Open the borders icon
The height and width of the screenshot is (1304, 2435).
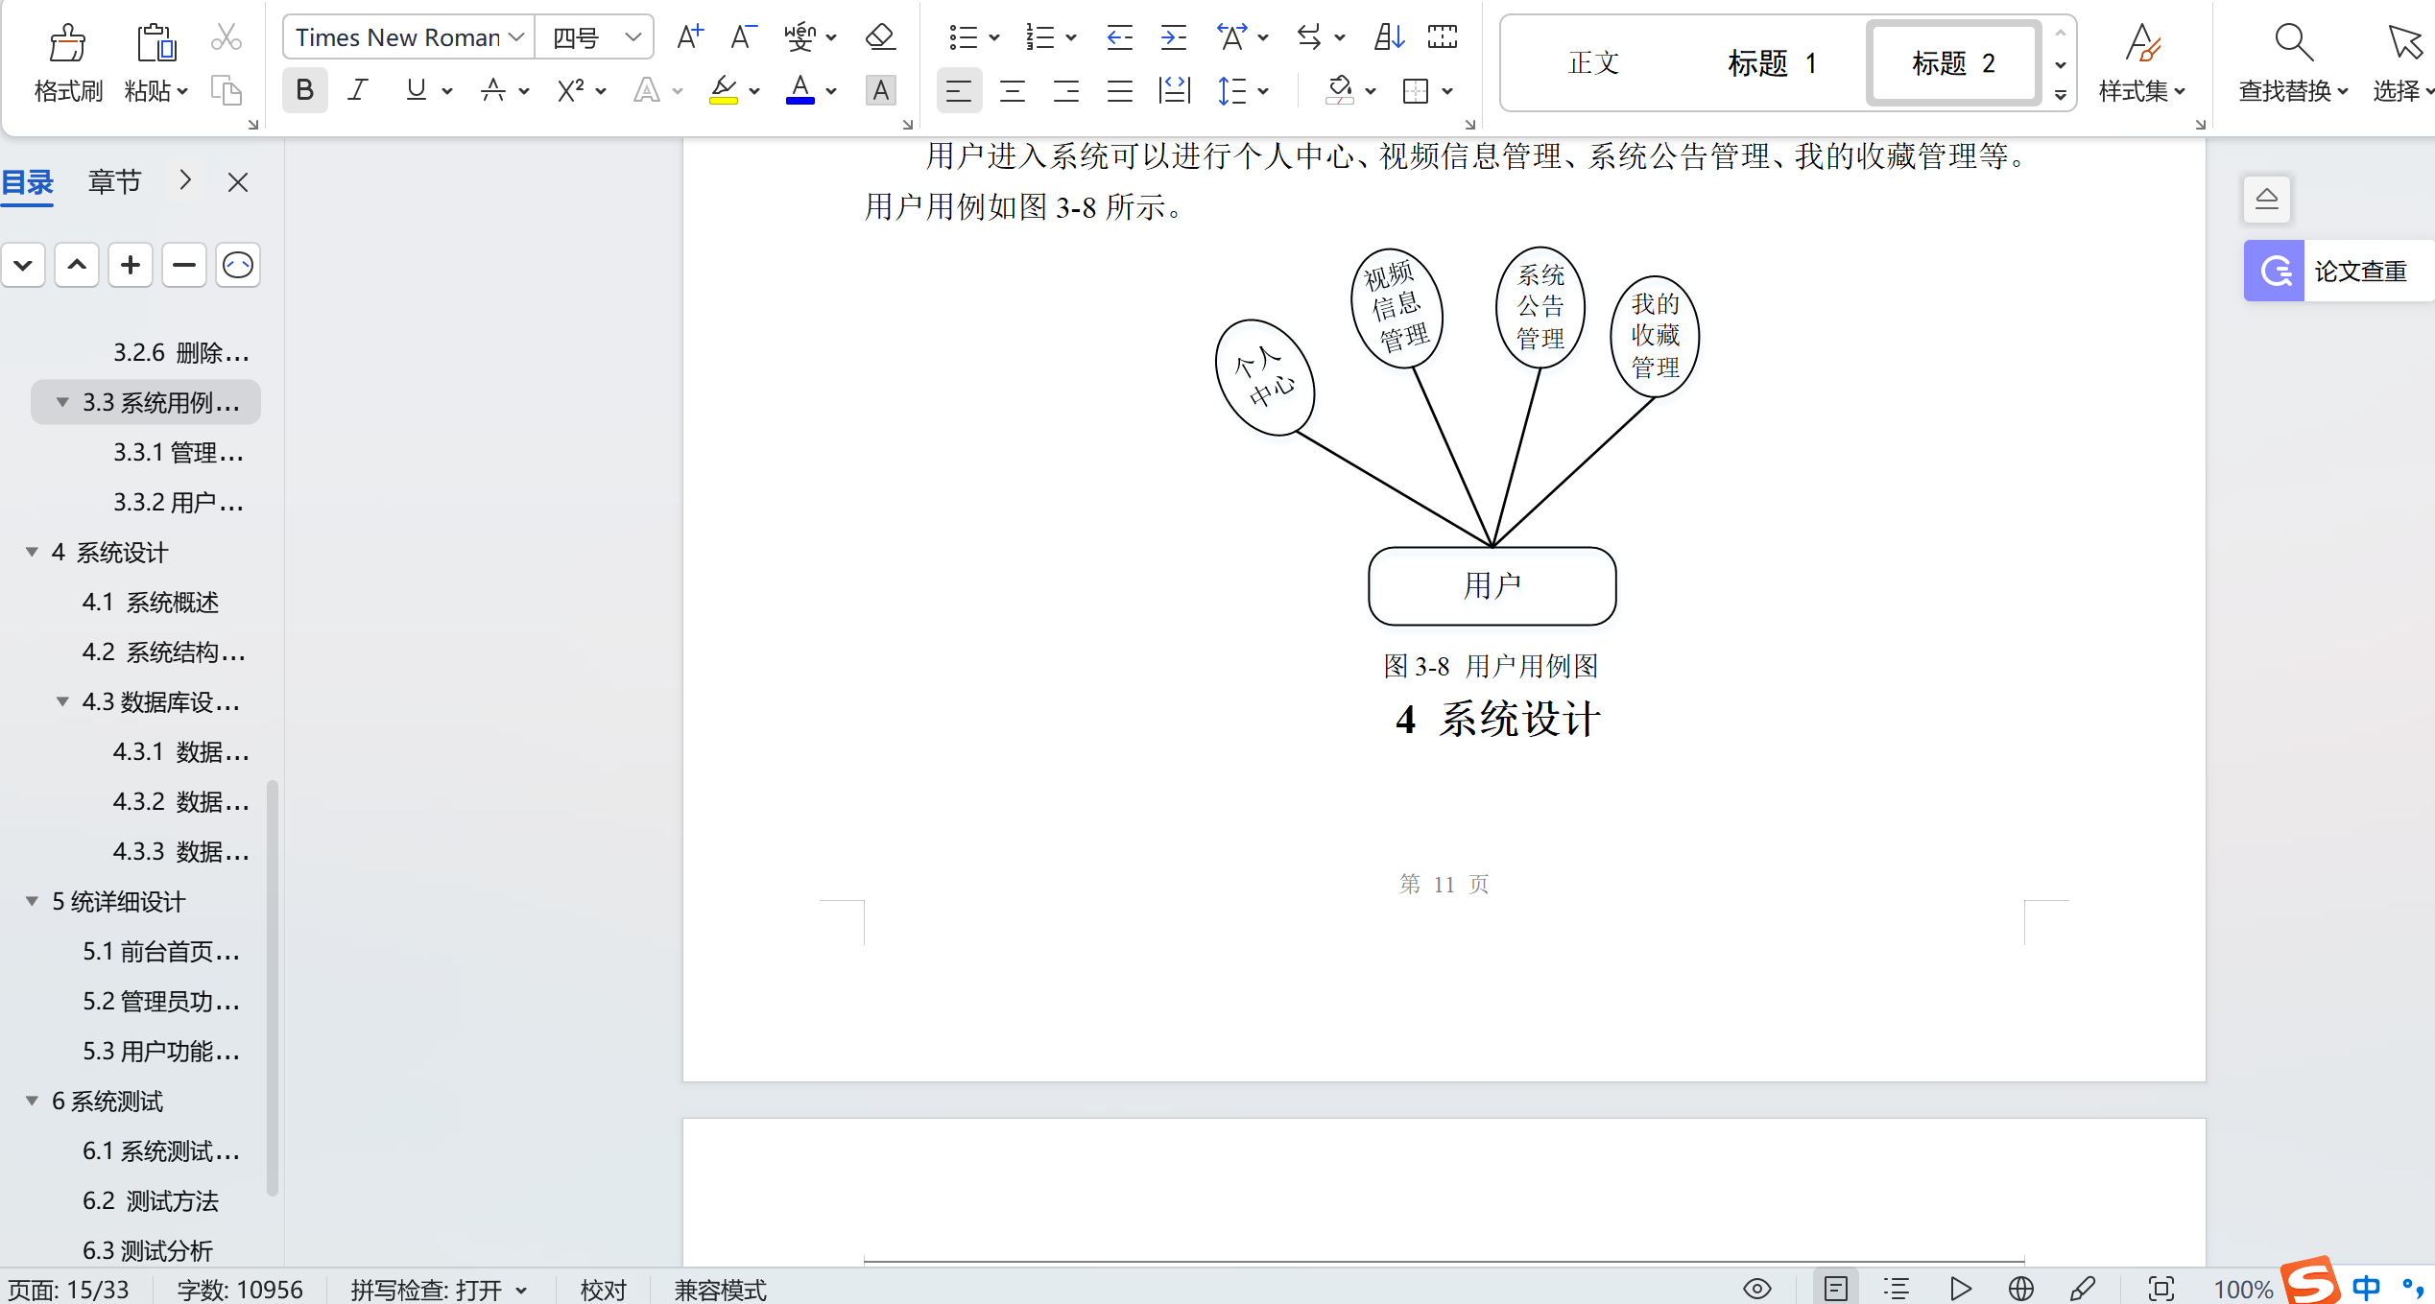1416,91
